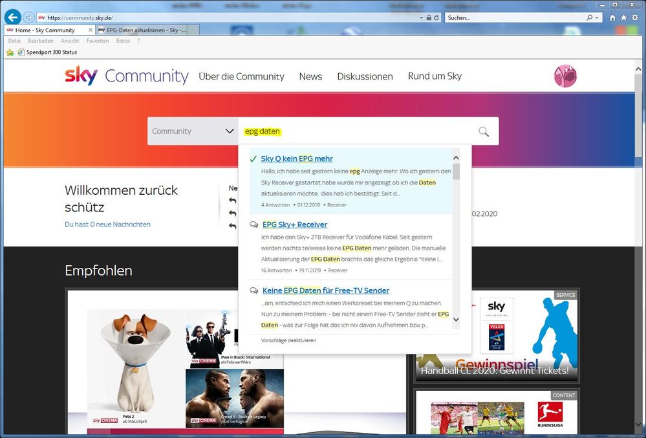Click the third reply arrow icon
The width and height of the screenshot is (646, 438).
tap(233, 226)
